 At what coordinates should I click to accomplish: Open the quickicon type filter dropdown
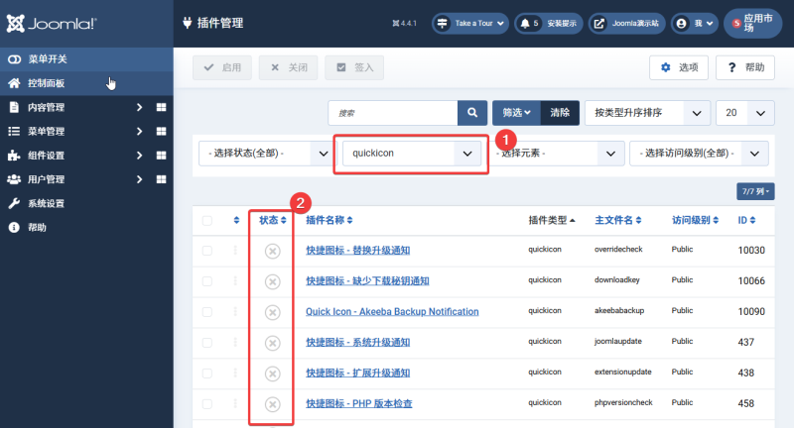(411, 154)
